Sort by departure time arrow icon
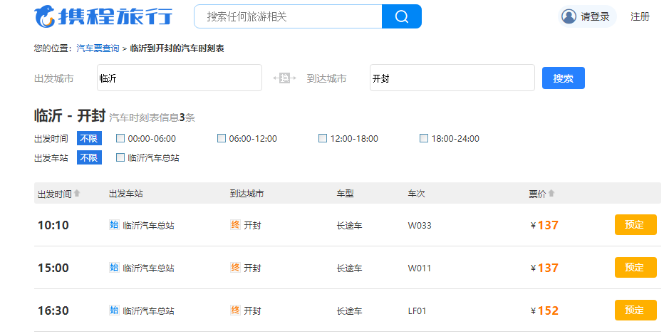Image resolution: width=664 pixels, height=334 pixels. click(x=77, y=194)
